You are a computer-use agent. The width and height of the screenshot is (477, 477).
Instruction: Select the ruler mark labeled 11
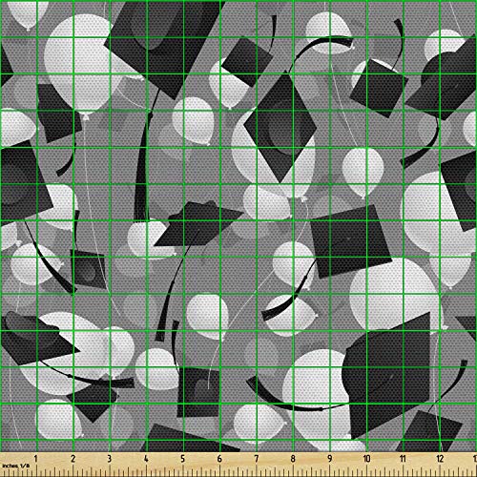403,459
